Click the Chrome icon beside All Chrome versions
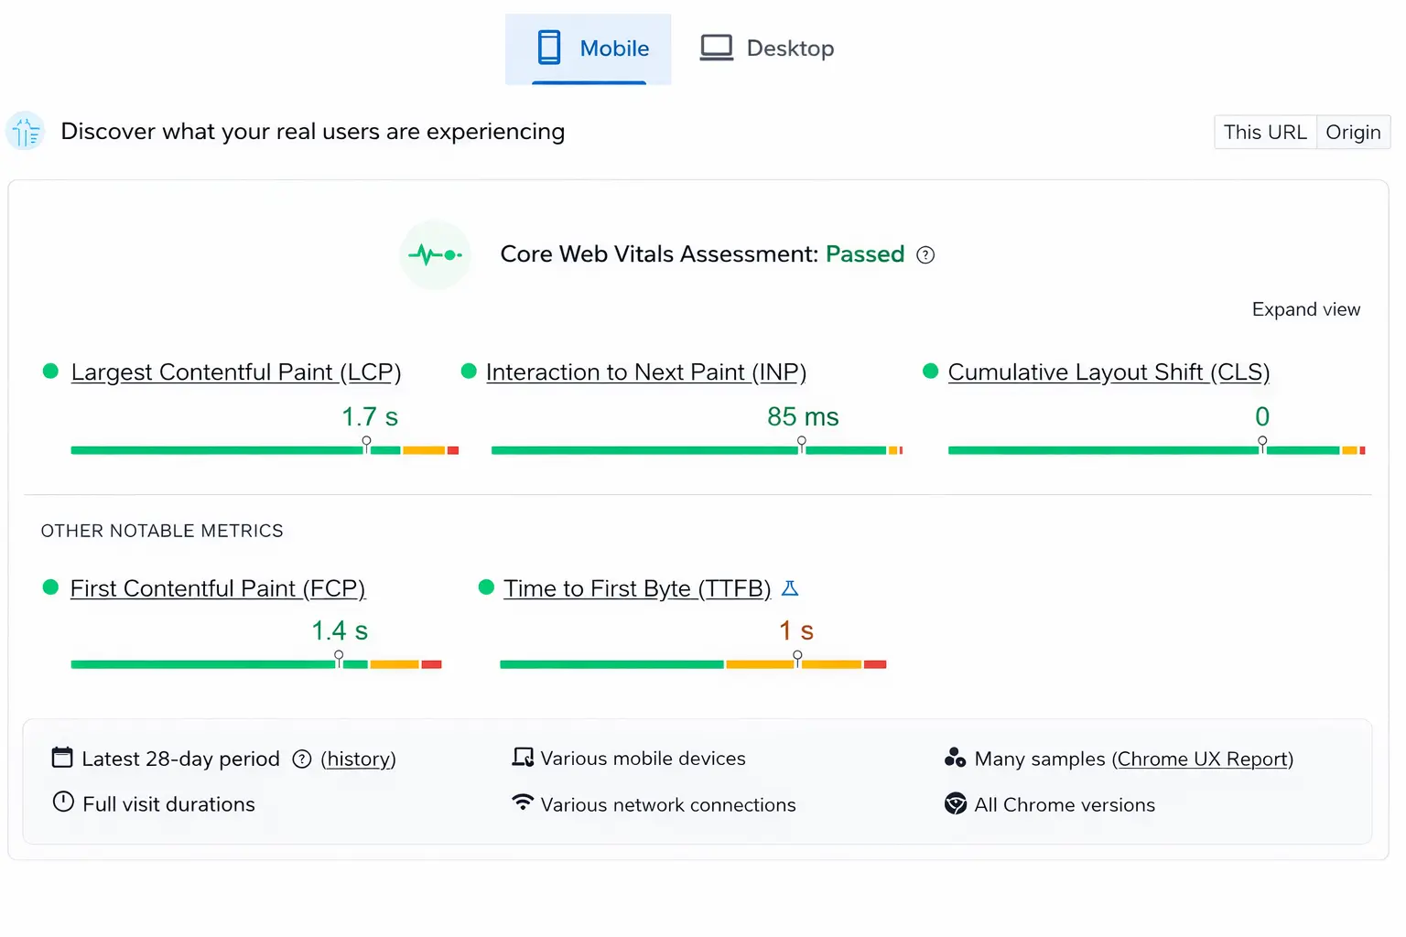The height and width of the screenshot is (937, 1406). pos(955,803)
